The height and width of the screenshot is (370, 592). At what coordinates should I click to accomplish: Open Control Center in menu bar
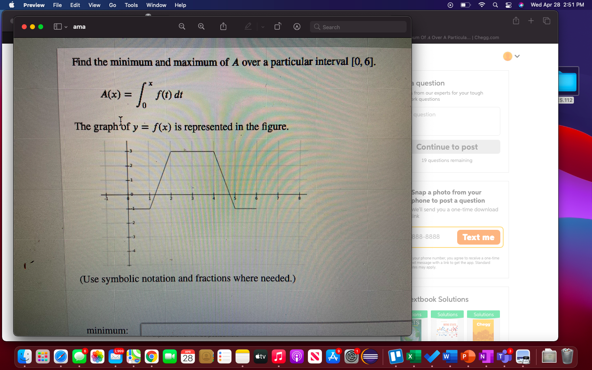[x=509, y=5]
